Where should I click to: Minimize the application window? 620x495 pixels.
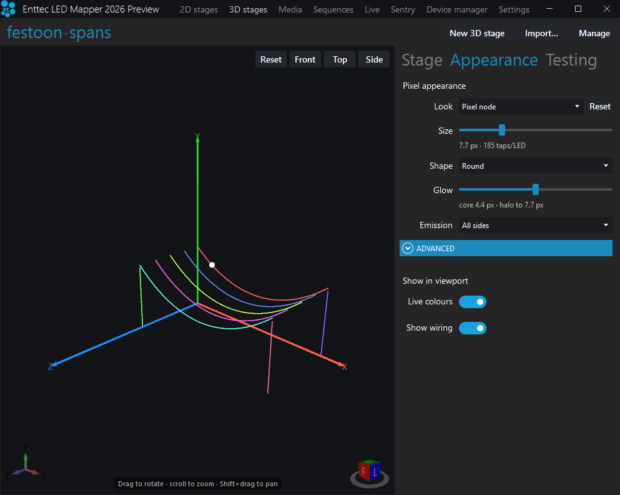(549, 9)
